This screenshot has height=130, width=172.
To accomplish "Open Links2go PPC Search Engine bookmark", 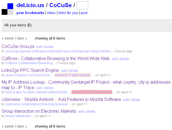I will 30,70.
